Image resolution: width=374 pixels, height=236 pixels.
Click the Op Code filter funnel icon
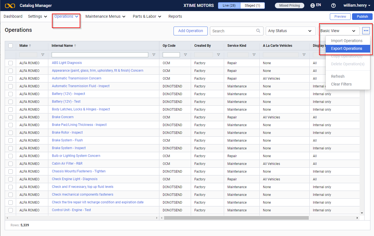point(185,55)
